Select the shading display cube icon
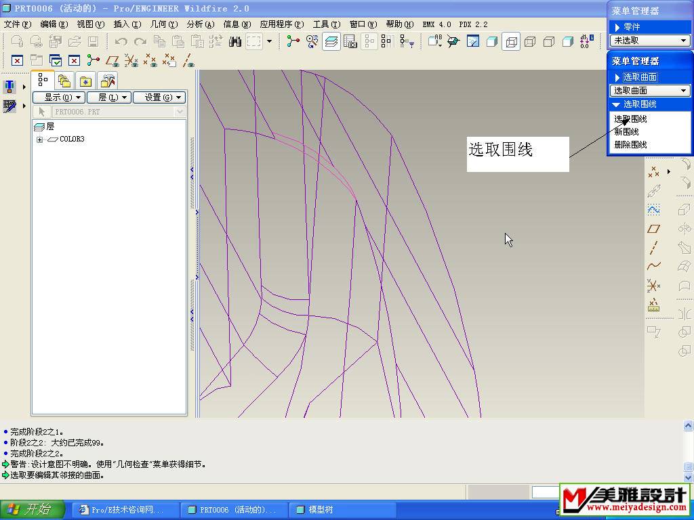This screenshot has height=520, width=694. (568, 42)
